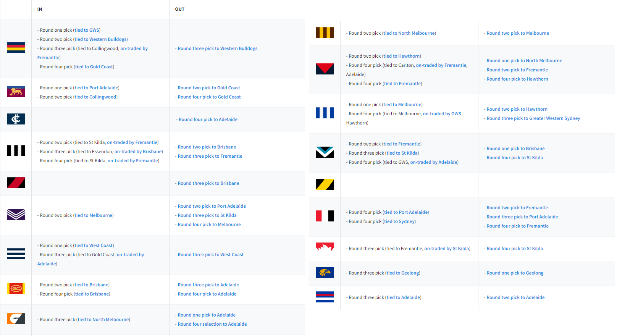Open 'Round three pick to Port Adelaide' link
The width and height of the screenshot is (617, 336).
tap(522, 217)
